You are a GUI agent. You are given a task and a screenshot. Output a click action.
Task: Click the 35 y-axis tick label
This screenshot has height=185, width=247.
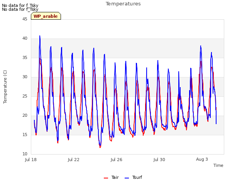[x=25, y=57]
